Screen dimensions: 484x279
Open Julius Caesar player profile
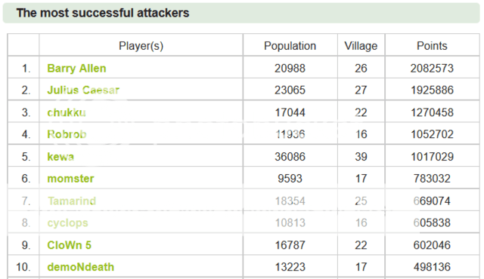tap(83, 90)
